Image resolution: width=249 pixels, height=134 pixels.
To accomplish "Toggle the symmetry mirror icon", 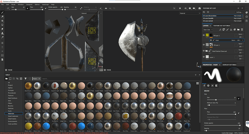I will click(106, 8).
